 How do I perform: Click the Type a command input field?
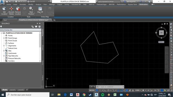coord(110,87)
